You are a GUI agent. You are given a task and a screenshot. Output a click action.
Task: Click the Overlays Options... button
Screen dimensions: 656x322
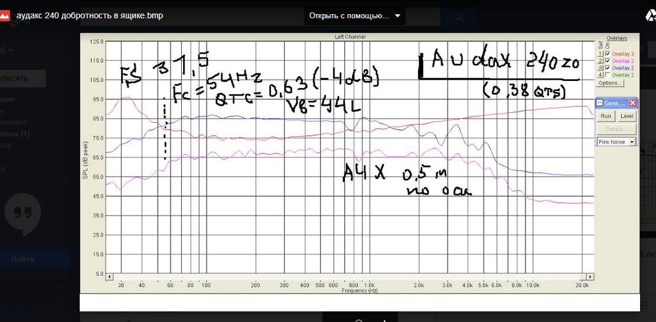(x=610, y=83)
